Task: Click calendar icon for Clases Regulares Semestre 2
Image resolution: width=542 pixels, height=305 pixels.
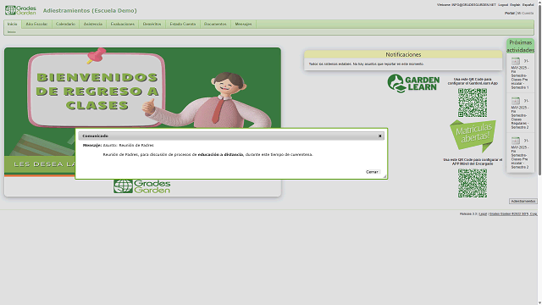Action: click(516, 101)
